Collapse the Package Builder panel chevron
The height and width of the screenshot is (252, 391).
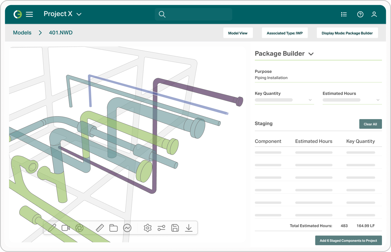pyautogui.click(x=311, y=54)
